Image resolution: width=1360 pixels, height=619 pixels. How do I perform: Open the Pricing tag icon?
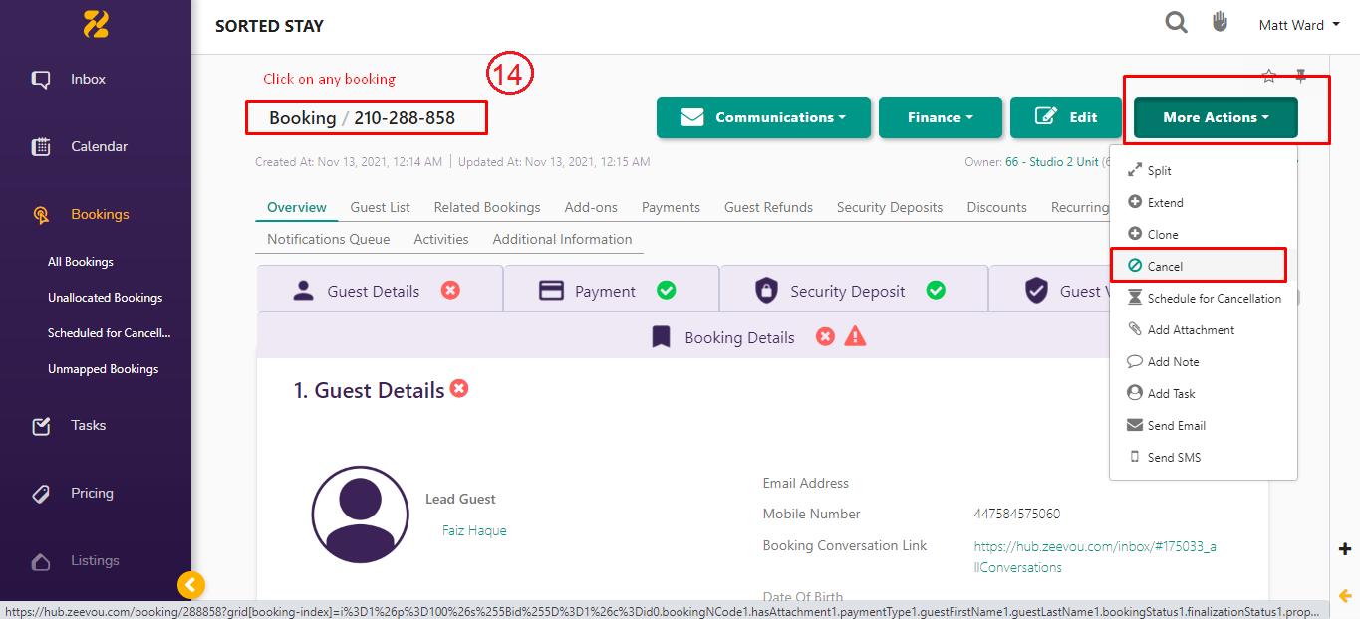[x=41, y=494]
